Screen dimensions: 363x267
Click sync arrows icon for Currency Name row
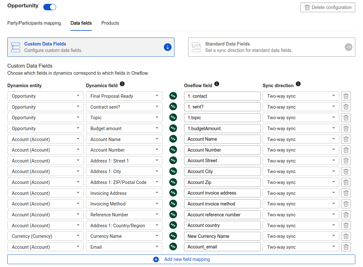173,236
